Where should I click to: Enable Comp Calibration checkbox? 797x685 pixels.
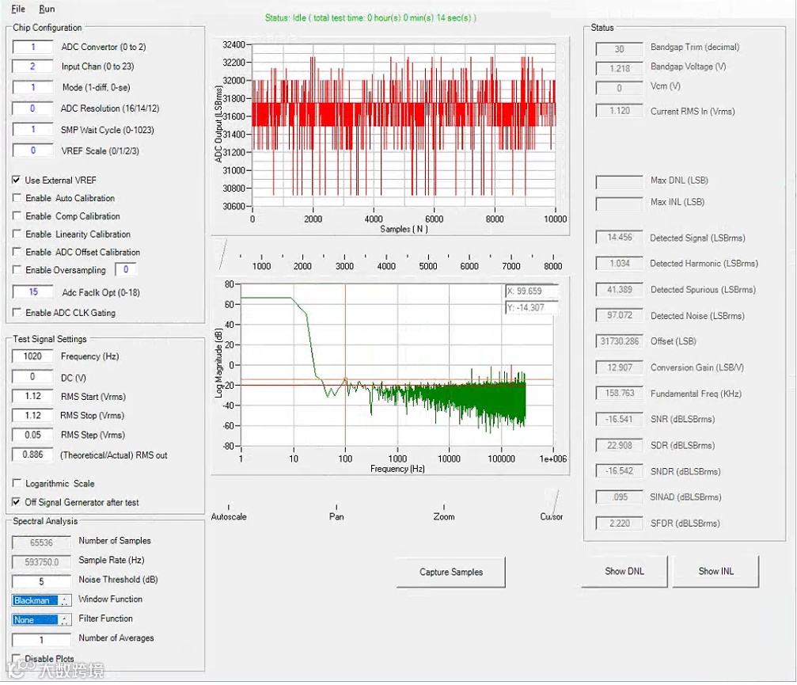pyautogui.click(x=17, y=216)
